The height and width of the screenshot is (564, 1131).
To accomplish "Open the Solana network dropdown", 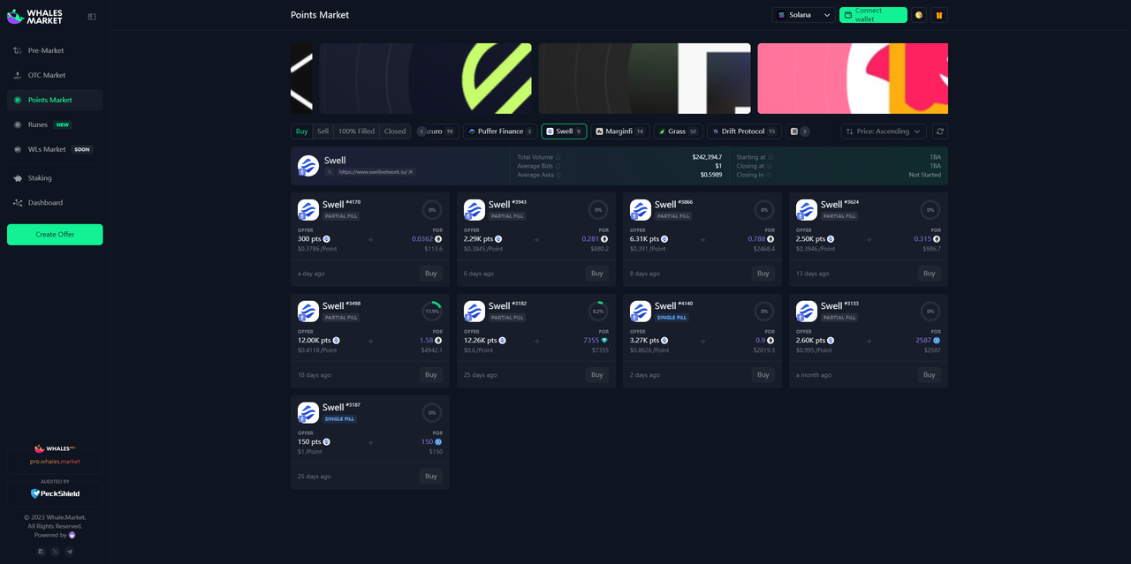I will (803, 15).
